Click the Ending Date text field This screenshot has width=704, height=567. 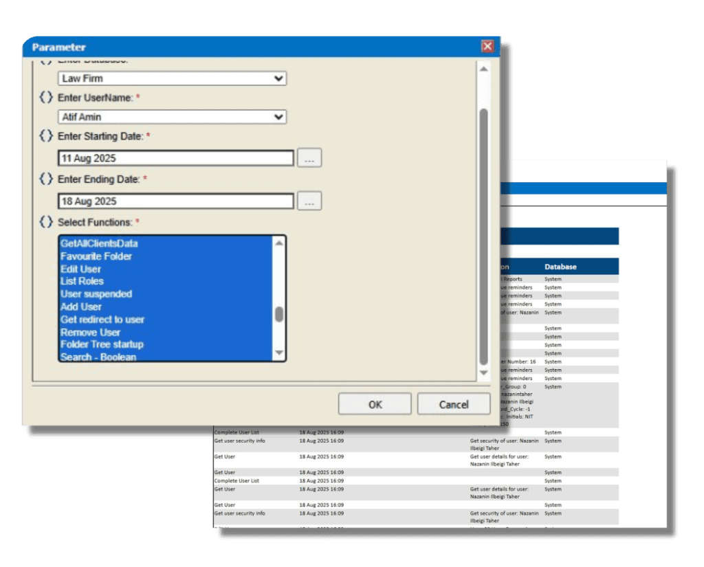point(176,201)
